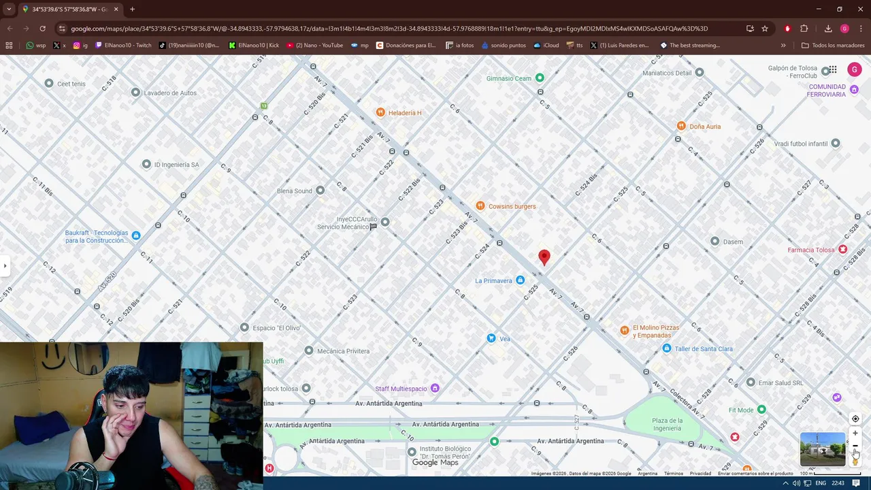Select the Gimnasio Ceam marker
This screenshot has height=490, width=871.
[x=540, y=78]
